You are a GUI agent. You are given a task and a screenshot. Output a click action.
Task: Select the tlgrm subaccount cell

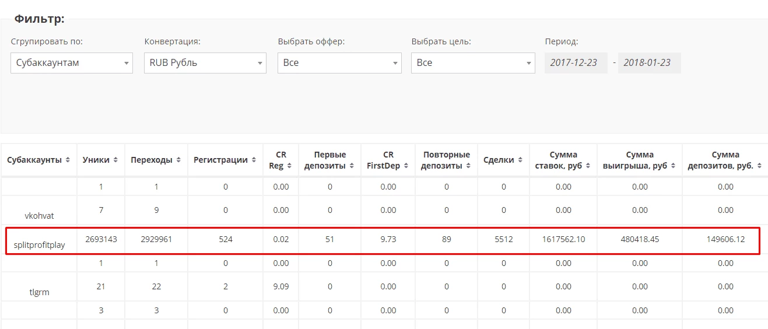pyautogui.click(x=39, y=292)
